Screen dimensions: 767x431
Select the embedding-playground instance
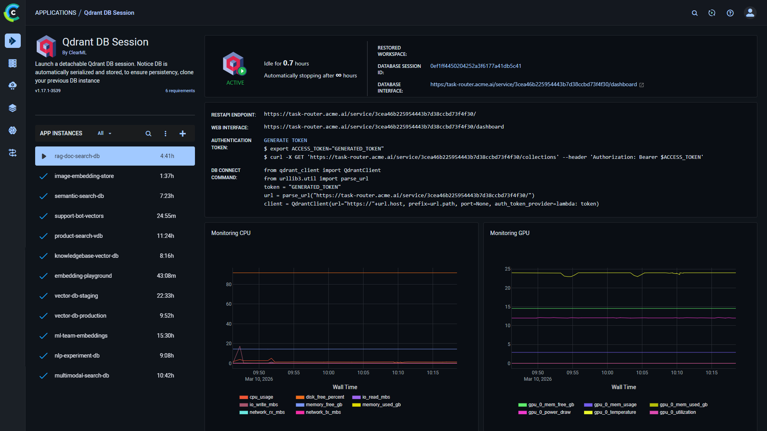pos(115,276)
